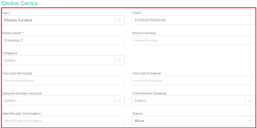
Task: Open the Contribuinte Estadual 'Select...' placeholder
Action: point(141,101)
